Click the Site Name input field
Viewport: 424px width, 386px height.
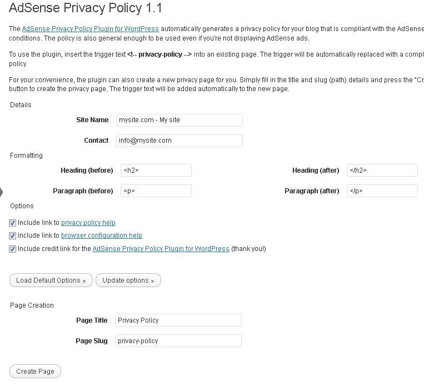coord(179,120)
